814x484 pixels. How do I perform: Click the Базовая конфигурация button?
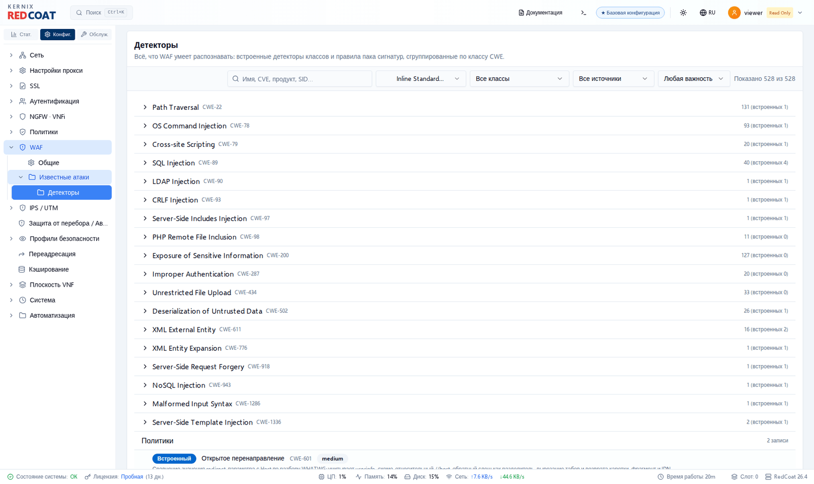[630, 13]
